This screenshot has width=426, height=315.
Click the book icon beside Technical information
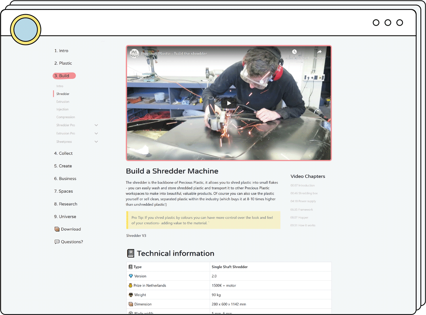pyautogui.click(x=131, y=253)
